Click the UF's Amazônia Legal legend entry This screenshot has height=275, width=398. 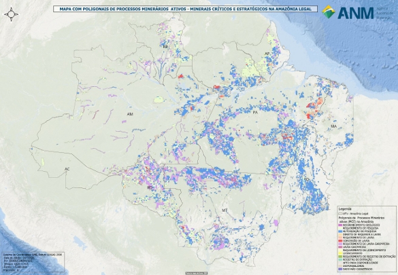(x=353, y=214)
